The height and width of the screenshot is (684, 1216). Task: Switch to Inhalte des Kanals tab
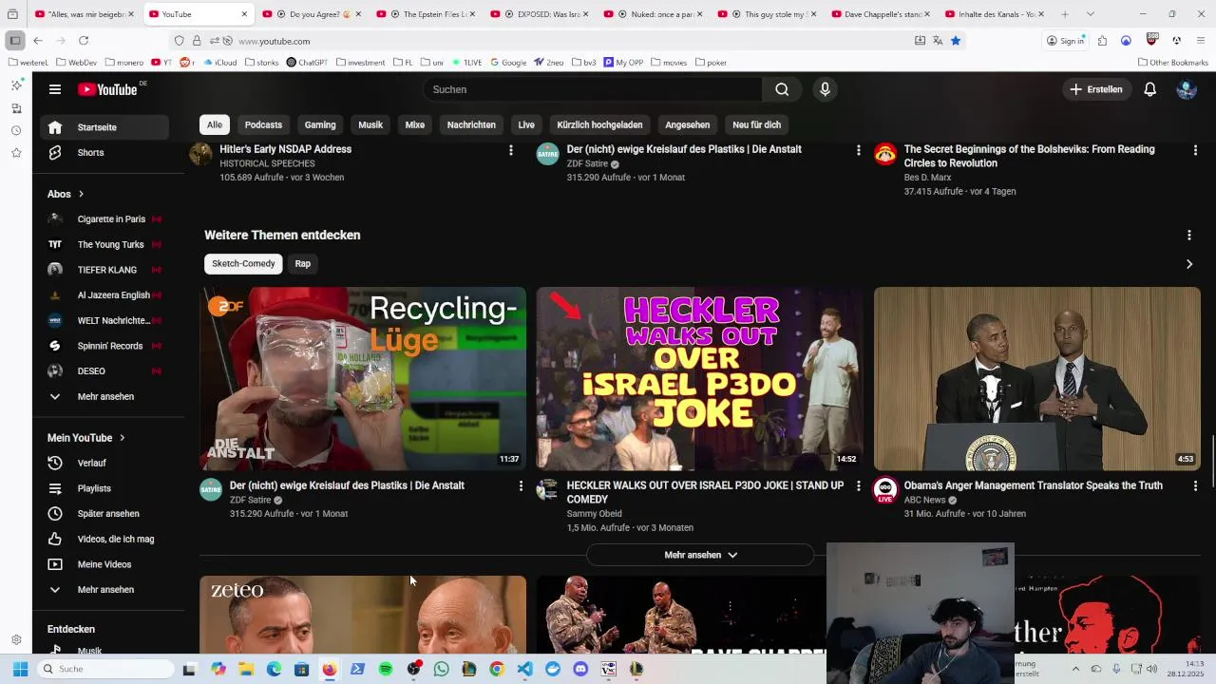coord(997,14)
